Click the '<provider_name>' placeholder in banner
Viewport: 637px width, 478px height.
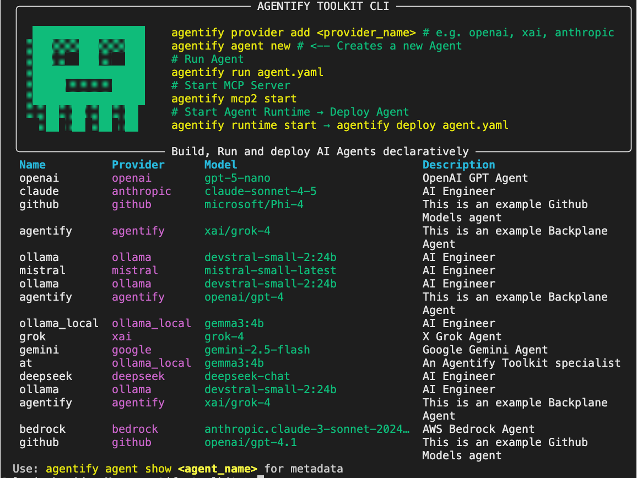(x=366, y=32)
